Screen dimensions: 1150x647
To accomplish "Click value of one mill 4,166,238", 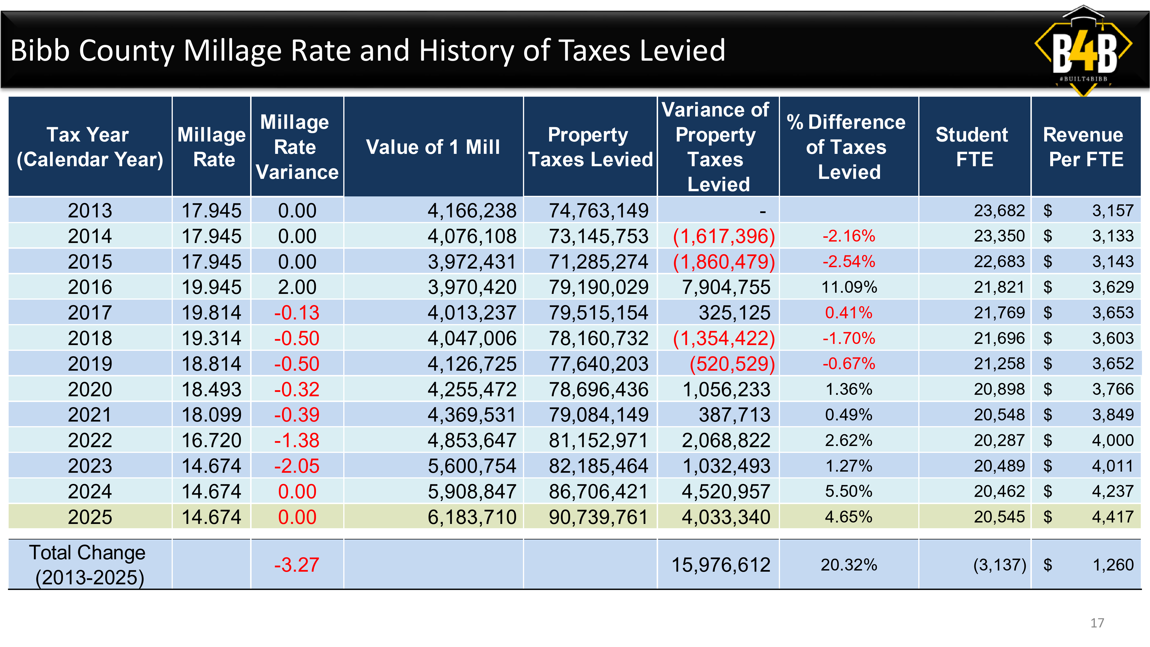I will [472, 210].
